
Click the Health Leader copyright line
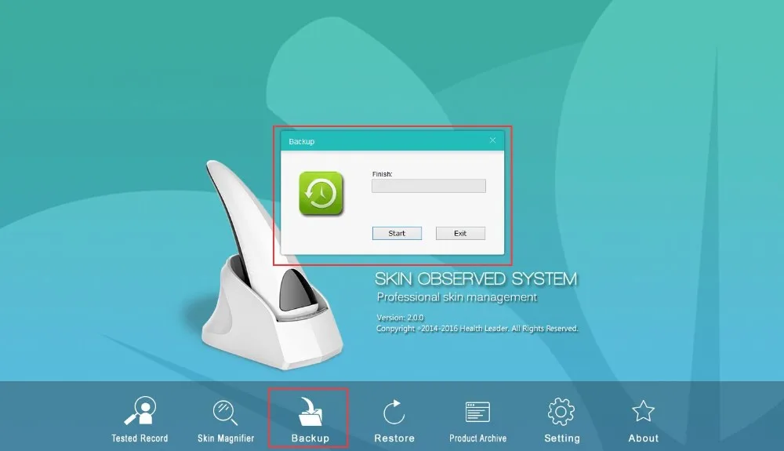coord(477,329)
